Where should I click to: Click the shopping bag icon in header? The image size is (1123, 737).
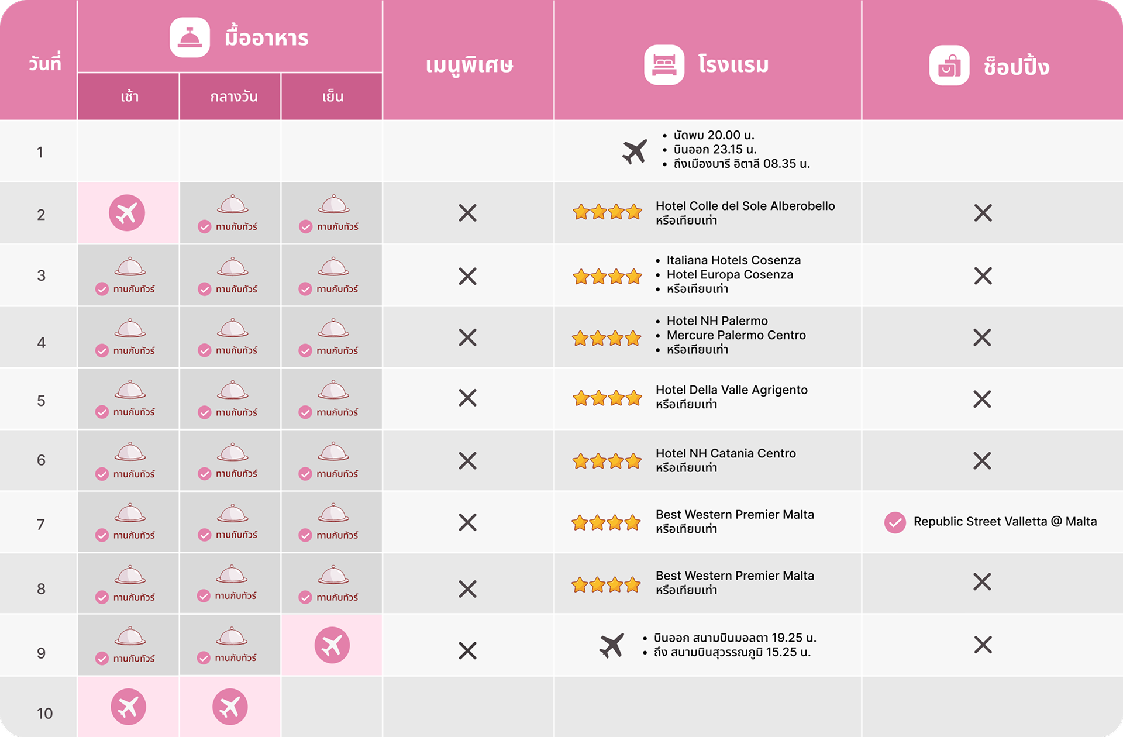949,66
